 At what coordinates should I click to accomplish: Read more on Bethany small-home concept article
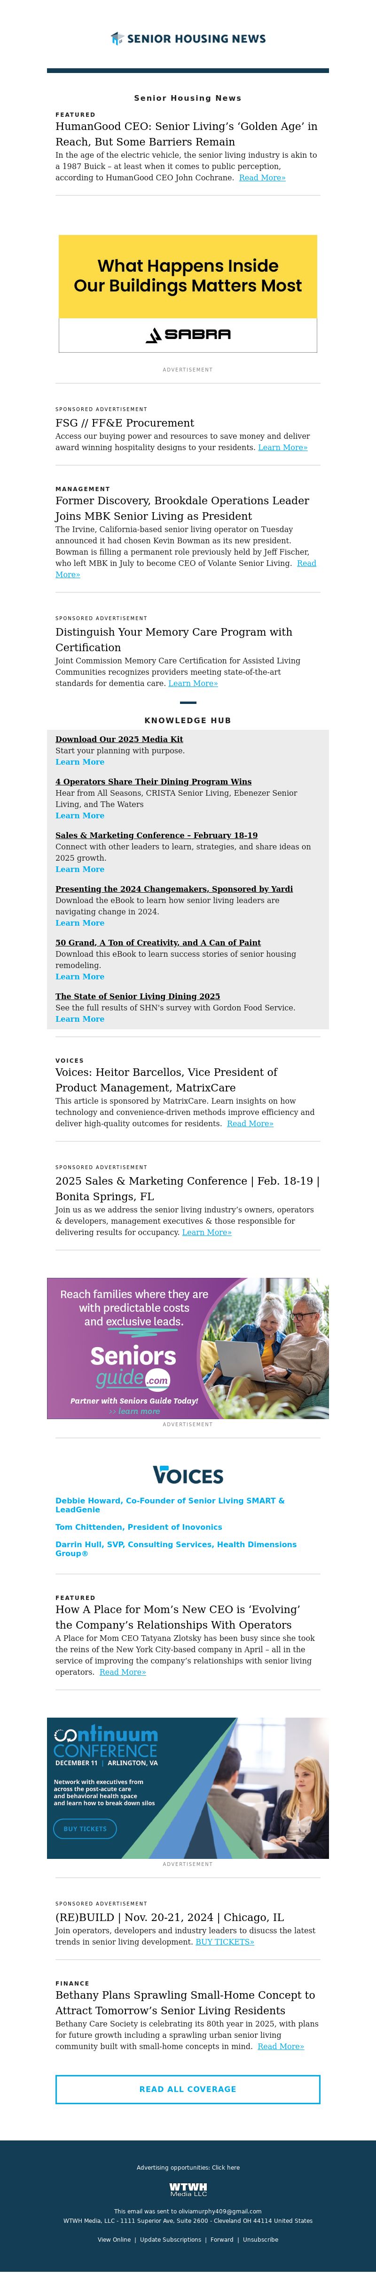click(x=280, y=2045)
